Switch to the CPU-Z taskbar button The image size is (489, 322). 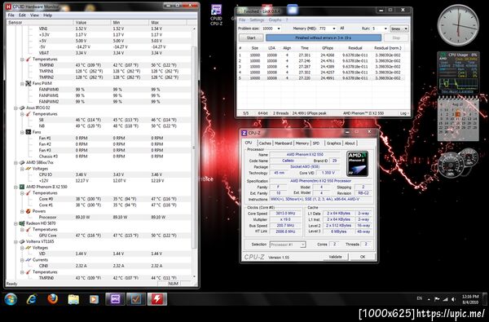coord(116,299)
